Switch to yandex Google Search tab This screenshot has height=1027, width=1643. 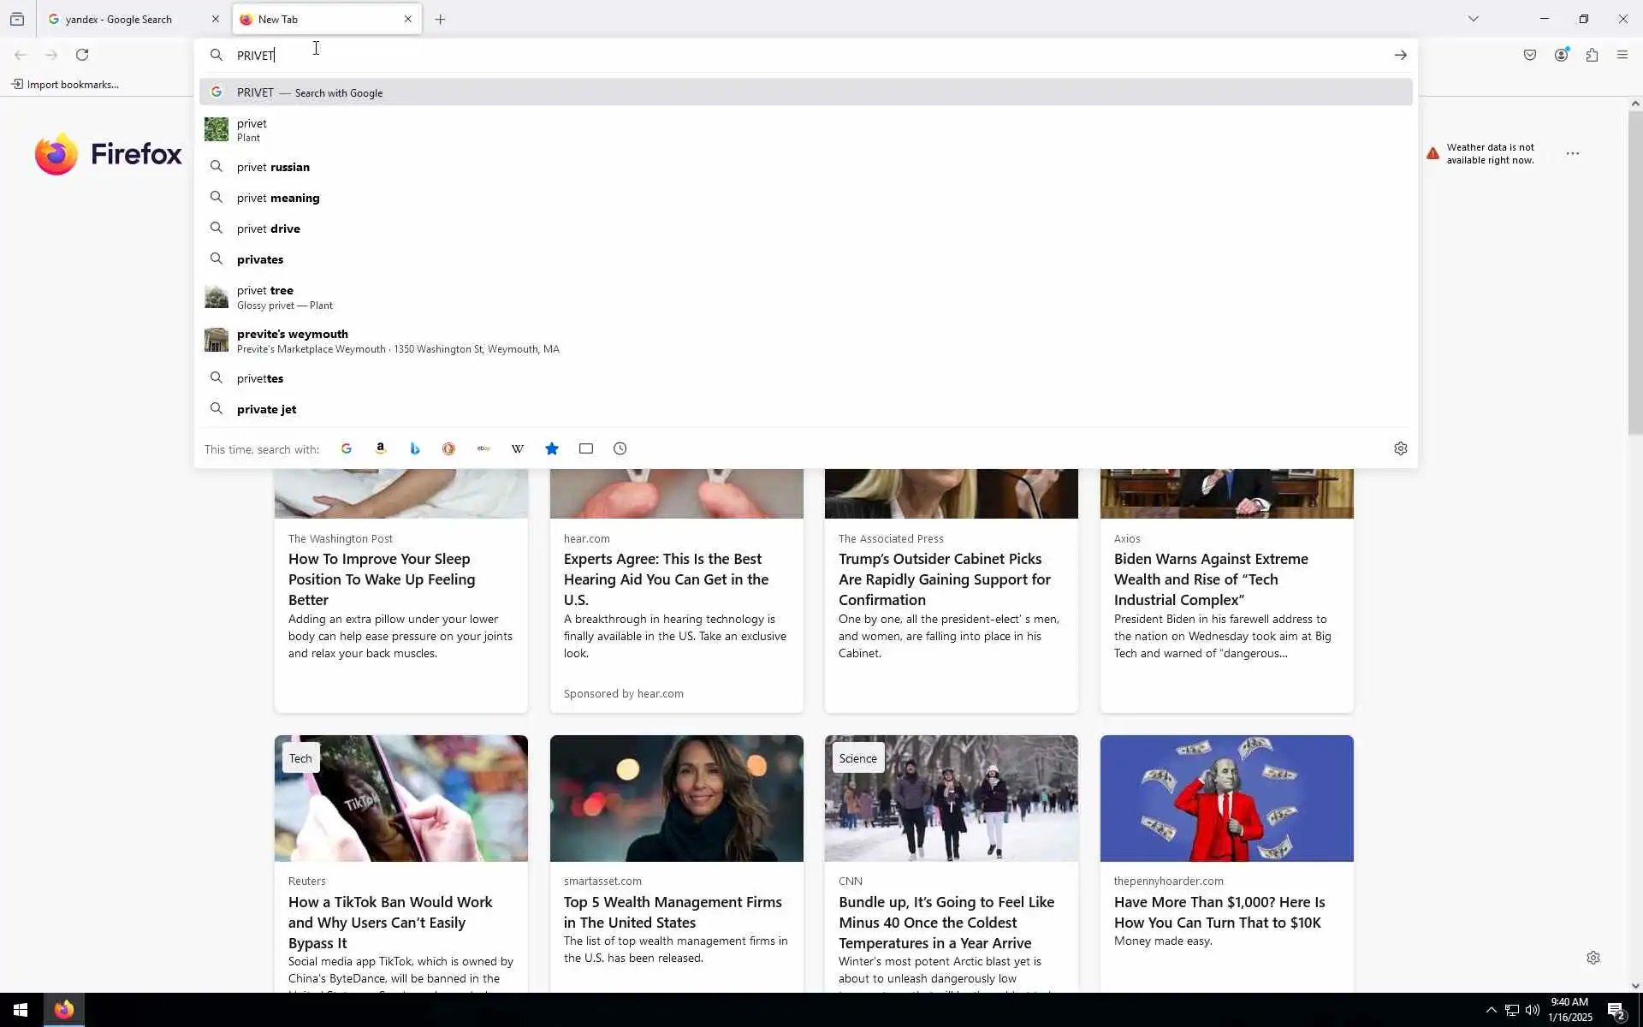click(x=120, y=19)
